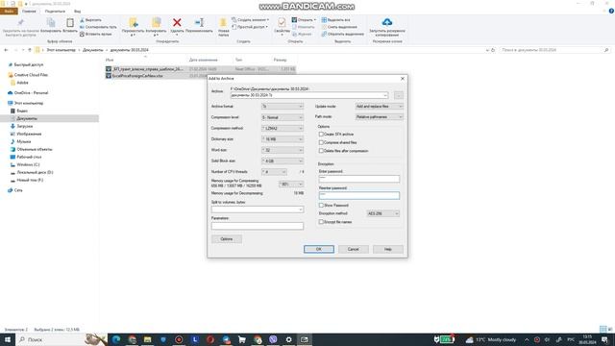Image resolution: width=615 pixels, height=346 pixels.
Task: Open the Update mode dropdown
Action: [380, 107]
